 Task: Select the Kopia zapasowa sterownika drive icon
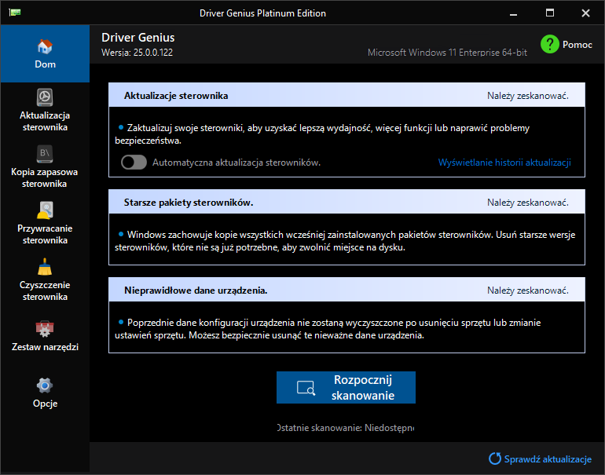(x=45, y=154)
